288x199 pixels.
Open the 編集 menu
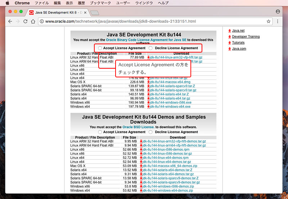(57, 3)
